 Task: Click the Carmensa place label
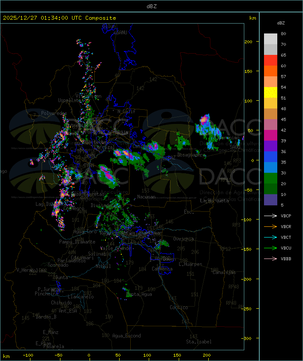[162, 269]
